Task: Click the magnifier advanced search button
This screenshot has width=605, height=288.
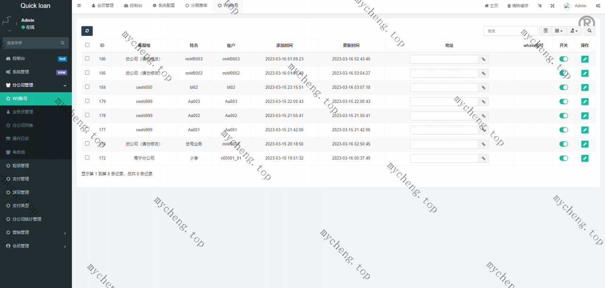Action: click(589, 31)
